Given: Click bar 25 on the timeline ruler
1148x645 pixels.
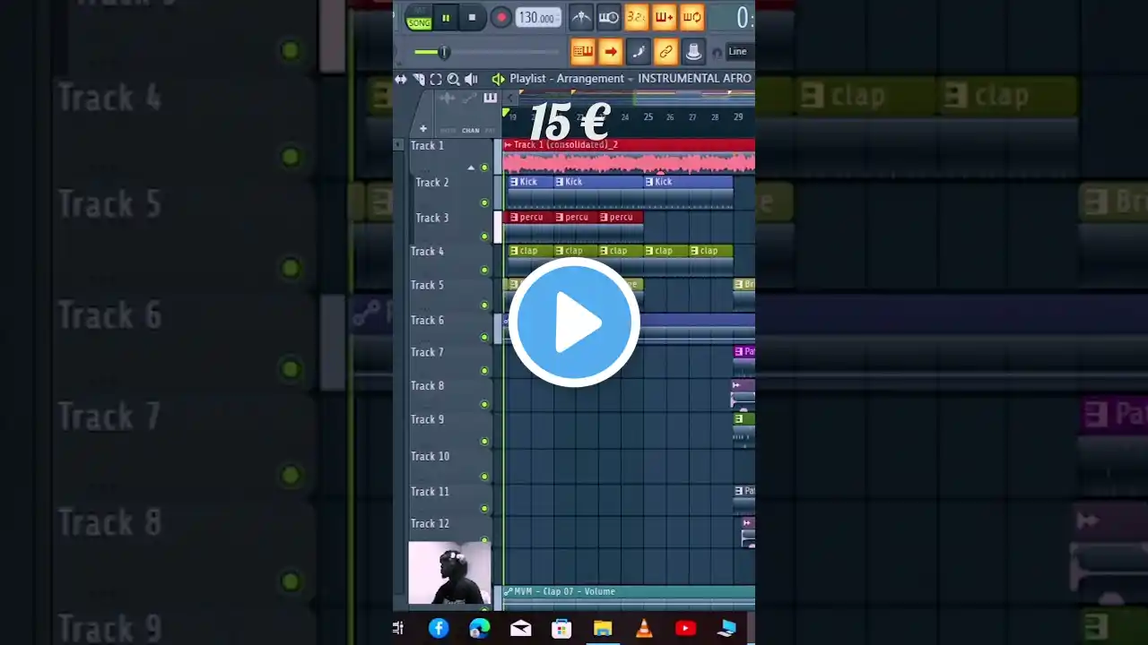Looking at the screenshot, I should pyautogui.click(x=647, y=117).
